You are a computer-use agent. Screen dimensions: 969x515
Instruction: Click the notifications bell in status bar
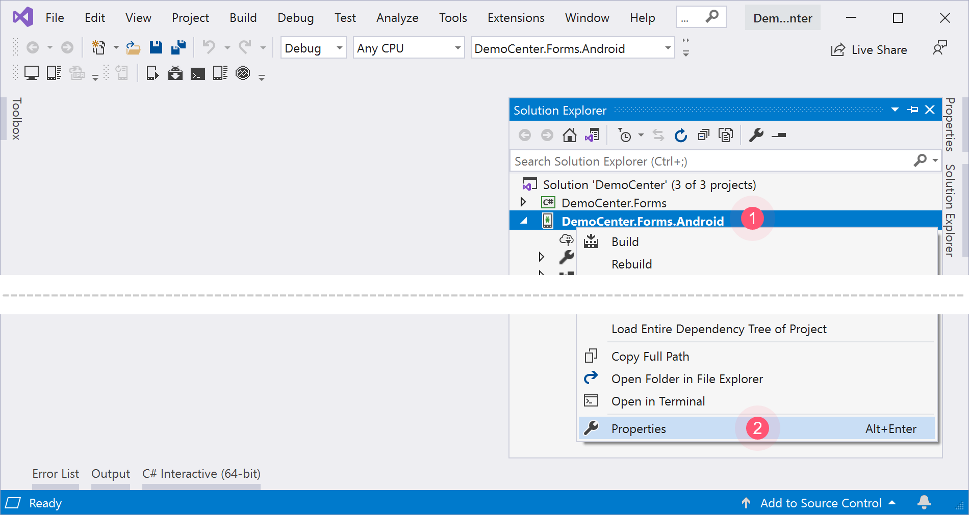pyautogui.click(x=924, y=503)
